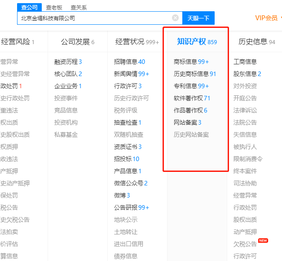Screen dimensions: 282x261
Task: Click 法院公告 entry
Action: pos(245,122)
